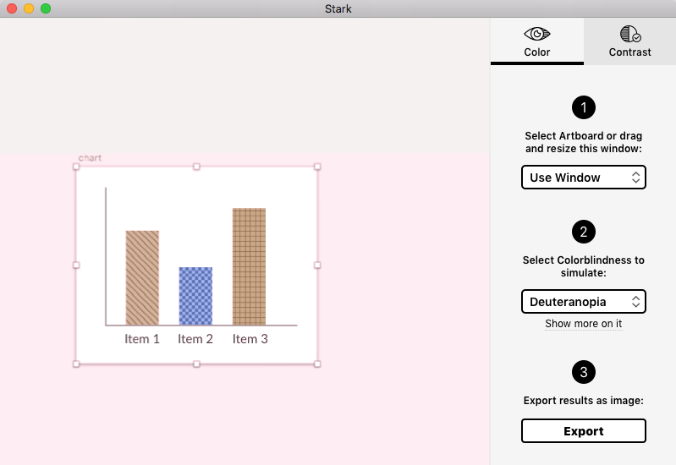Screen dimensions: 676x465
Task: Minimize the Stark window
Action: (29, 8)
